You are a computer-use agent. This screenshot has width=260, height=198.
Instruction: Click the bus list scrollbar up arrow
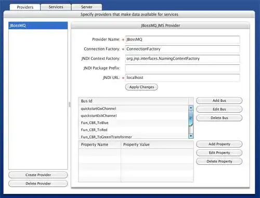pos(191,108)
